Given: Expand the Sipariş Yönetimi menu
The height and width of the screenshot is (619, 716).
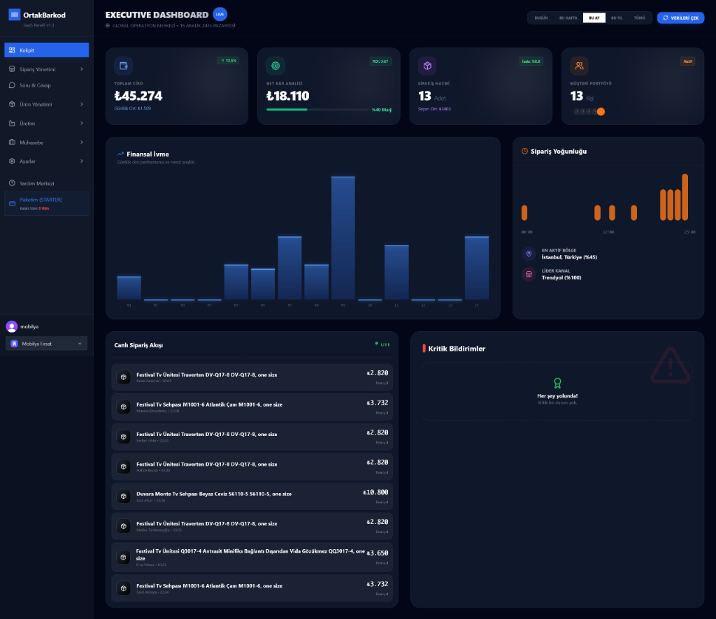Looking at the screenshot, I should point(46,68).
